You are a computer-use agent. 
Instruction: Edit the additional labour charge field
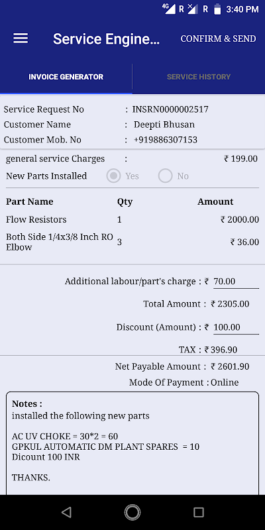pos(236,282)
